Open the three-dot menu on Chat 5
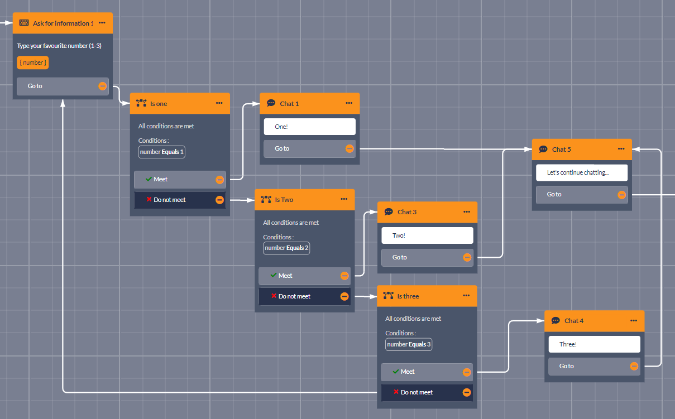This screenshot has height=419, width=675. click(x=621, y=149)
